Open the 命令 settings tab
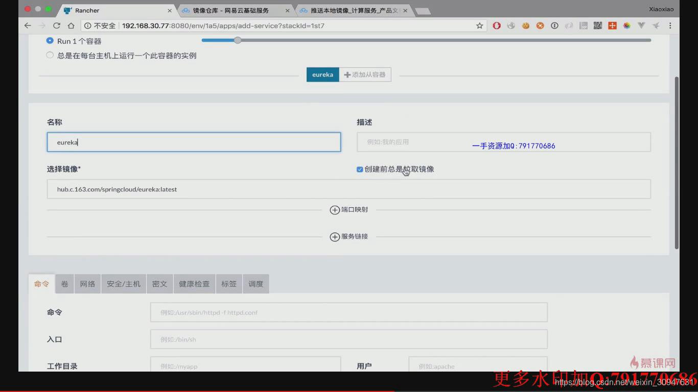This screenshot has height=392, width=698. (x=42, y=284)
